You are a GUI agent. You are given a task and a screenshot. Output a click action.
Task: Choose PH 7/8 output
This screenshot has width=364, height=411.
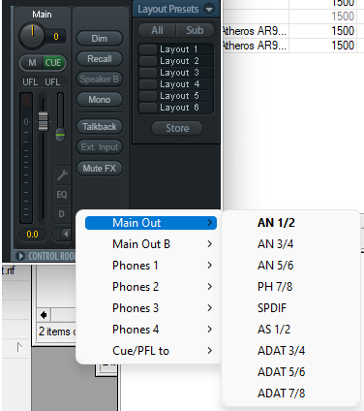pyautogui.click(x=290, y=287)
